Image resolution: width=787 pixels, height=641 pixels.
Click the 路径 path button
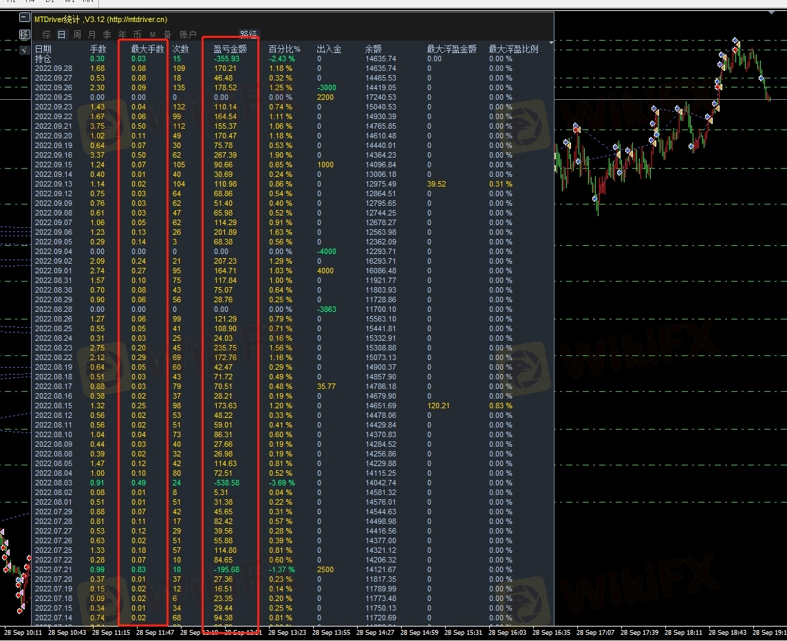(x=248, y=34)
